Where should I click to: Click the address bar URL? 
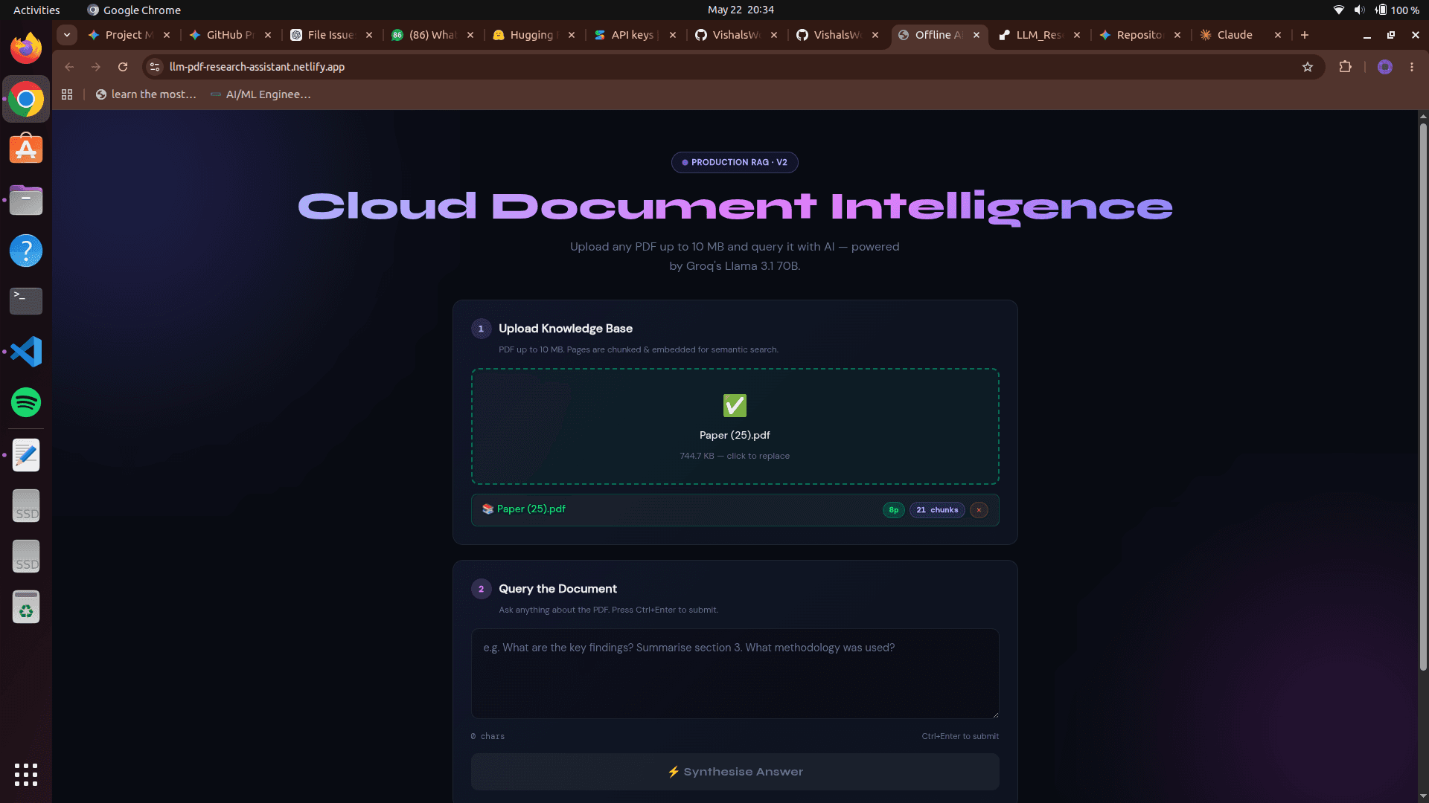point(257,67)
